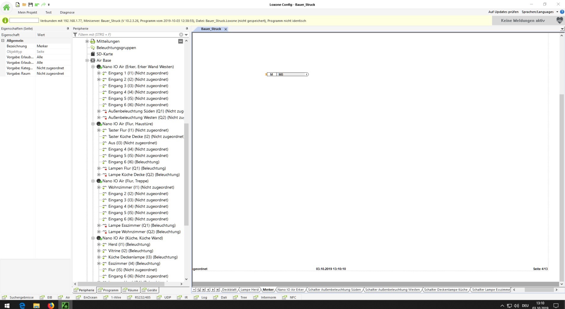Jump to the last page tab

[x=218, y=290]
